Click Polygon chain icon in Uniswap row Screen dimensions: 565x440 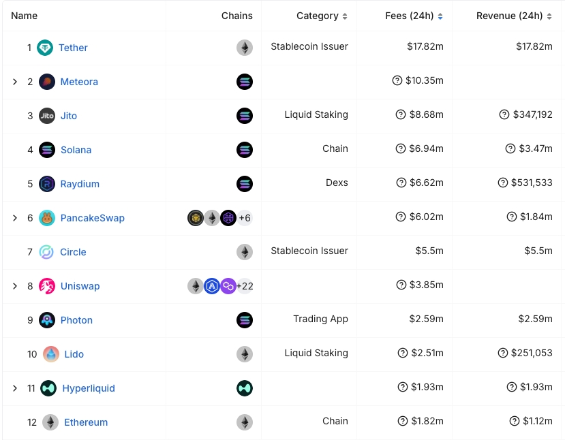228,286
